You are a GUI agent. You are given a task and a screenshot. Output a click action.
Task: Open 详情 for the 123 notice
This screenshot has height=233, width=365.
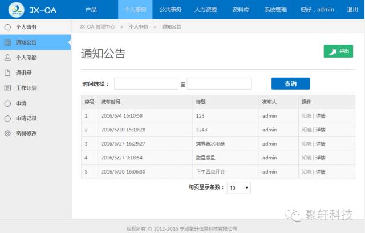tap(320, 116)
